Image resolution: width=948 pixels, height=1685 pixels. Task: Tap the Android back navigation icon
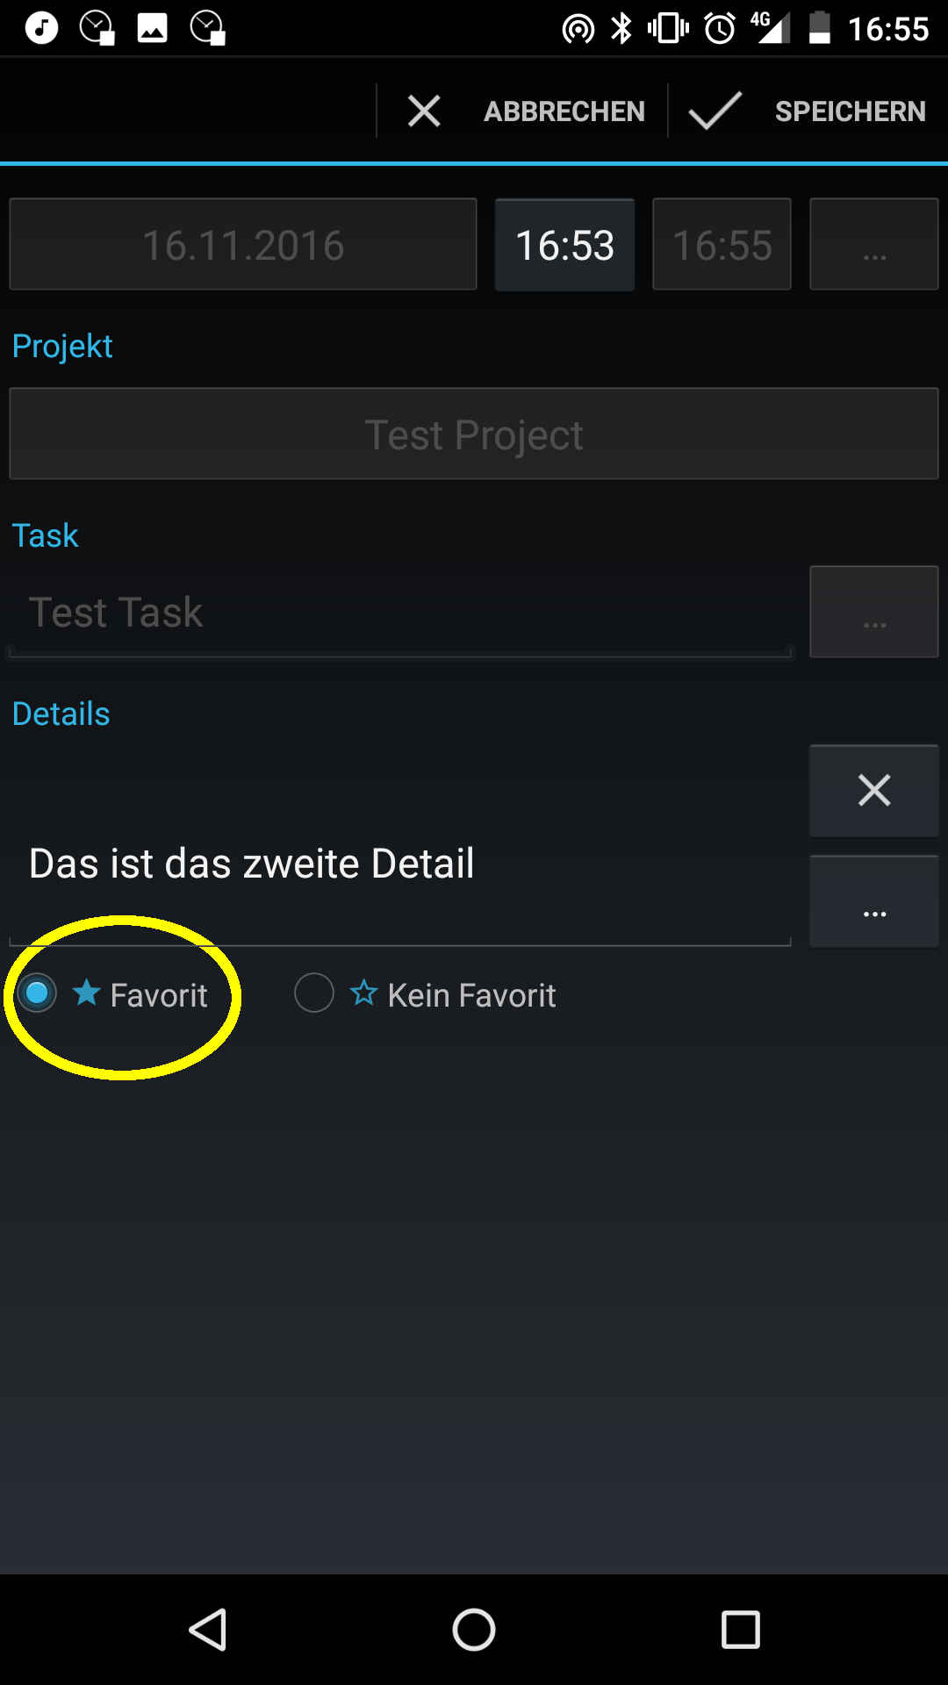(x=209, y=1630)
